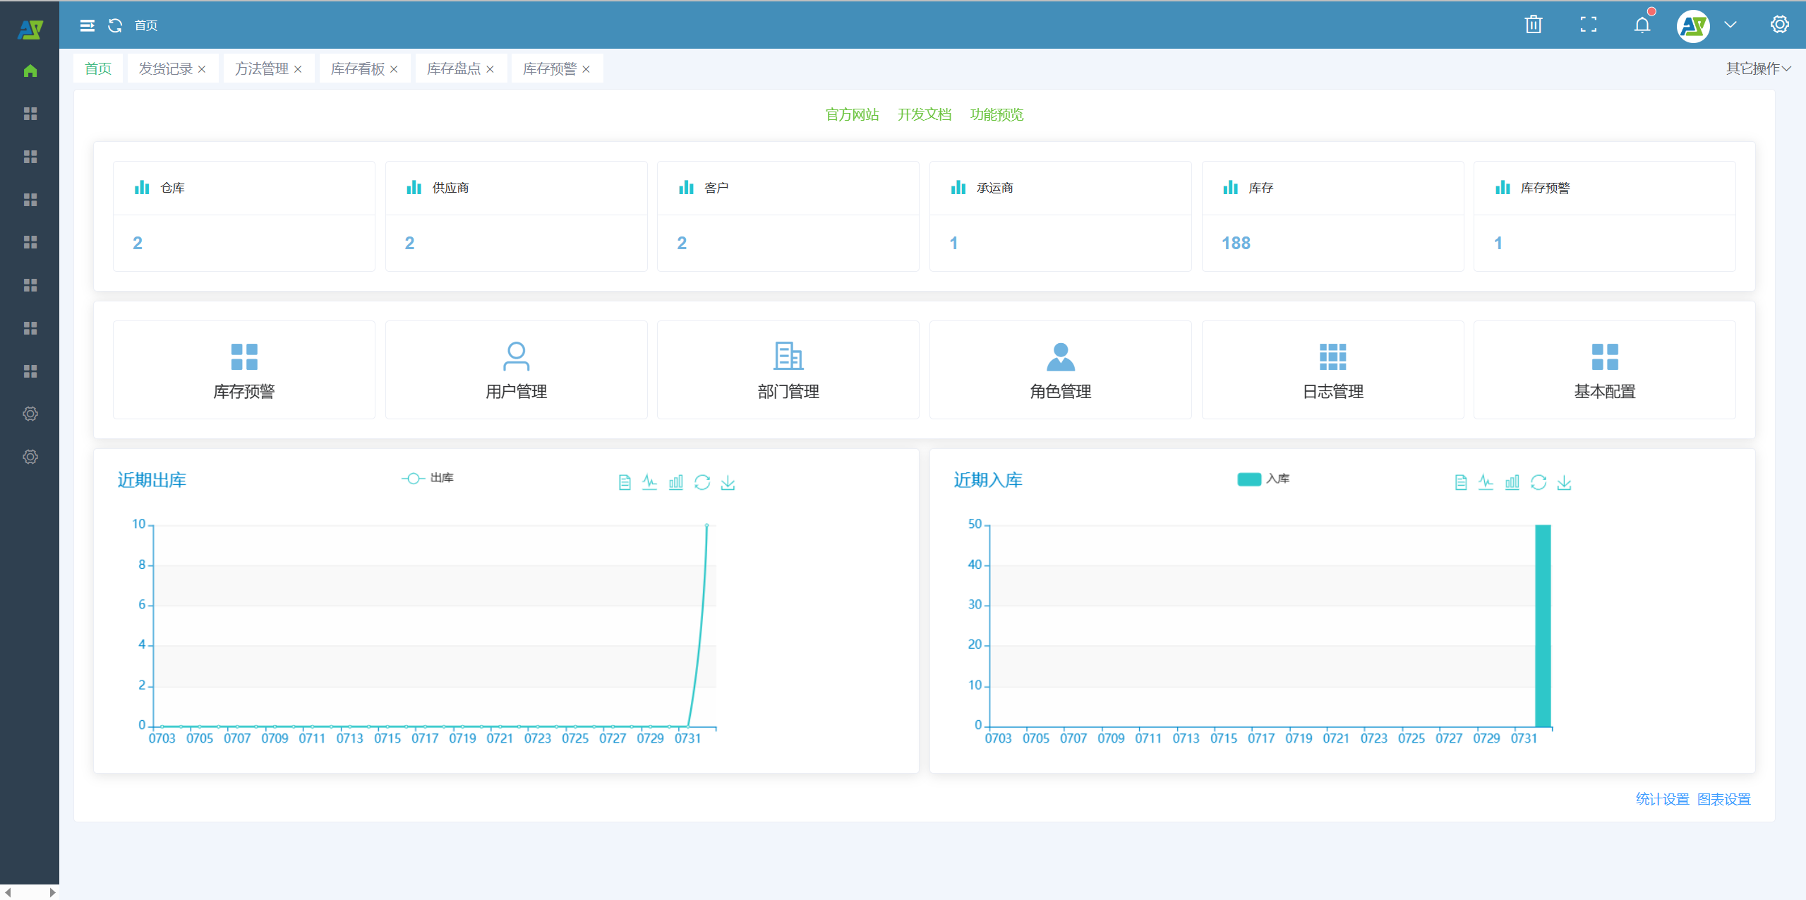Refresh page via top bar reload icon
Image resolution: width=1806 pixels, height=900 pixels.
115,25
